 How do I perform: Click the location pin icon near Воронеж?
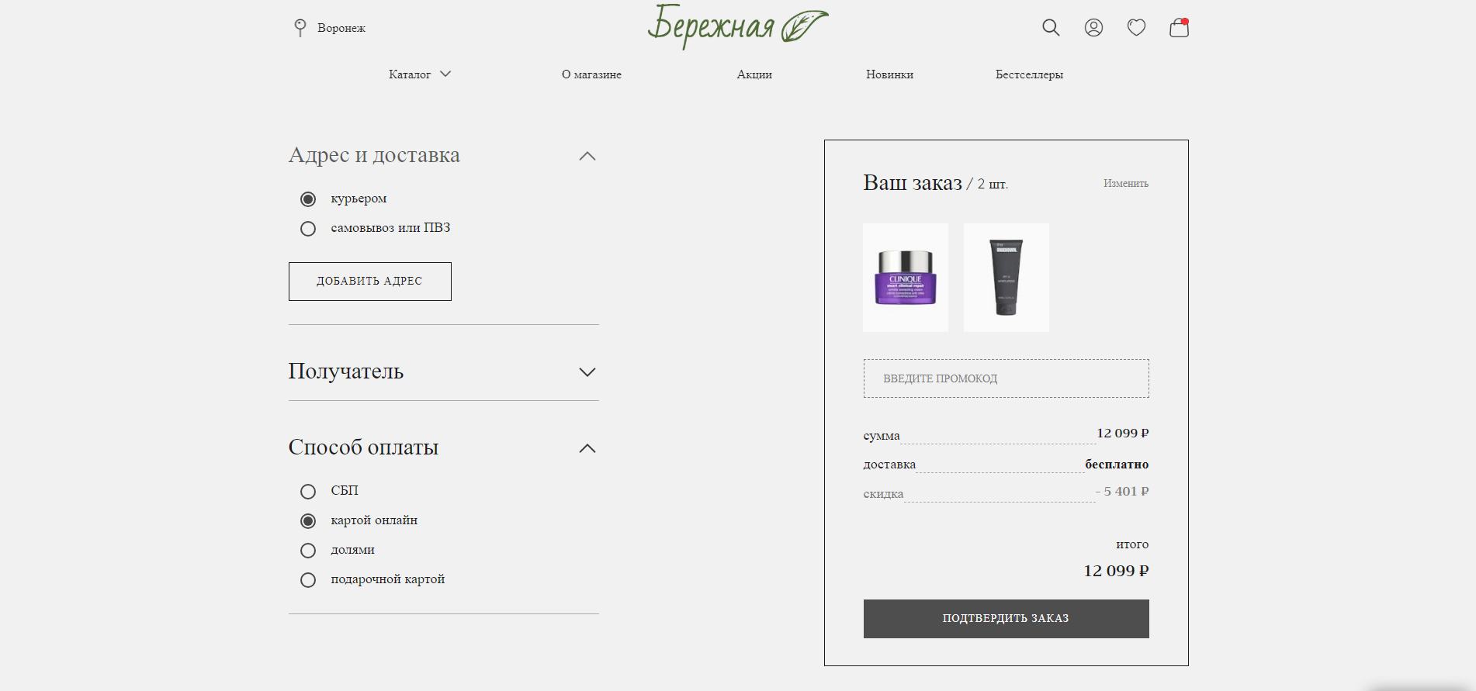[300, 28]
